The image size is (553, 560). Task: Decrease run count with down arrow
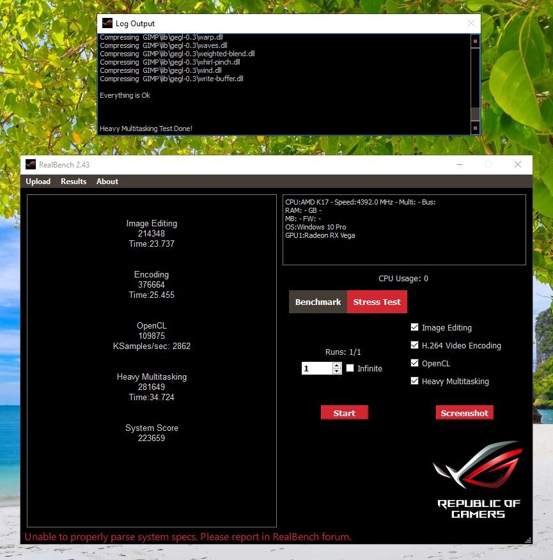337,371
